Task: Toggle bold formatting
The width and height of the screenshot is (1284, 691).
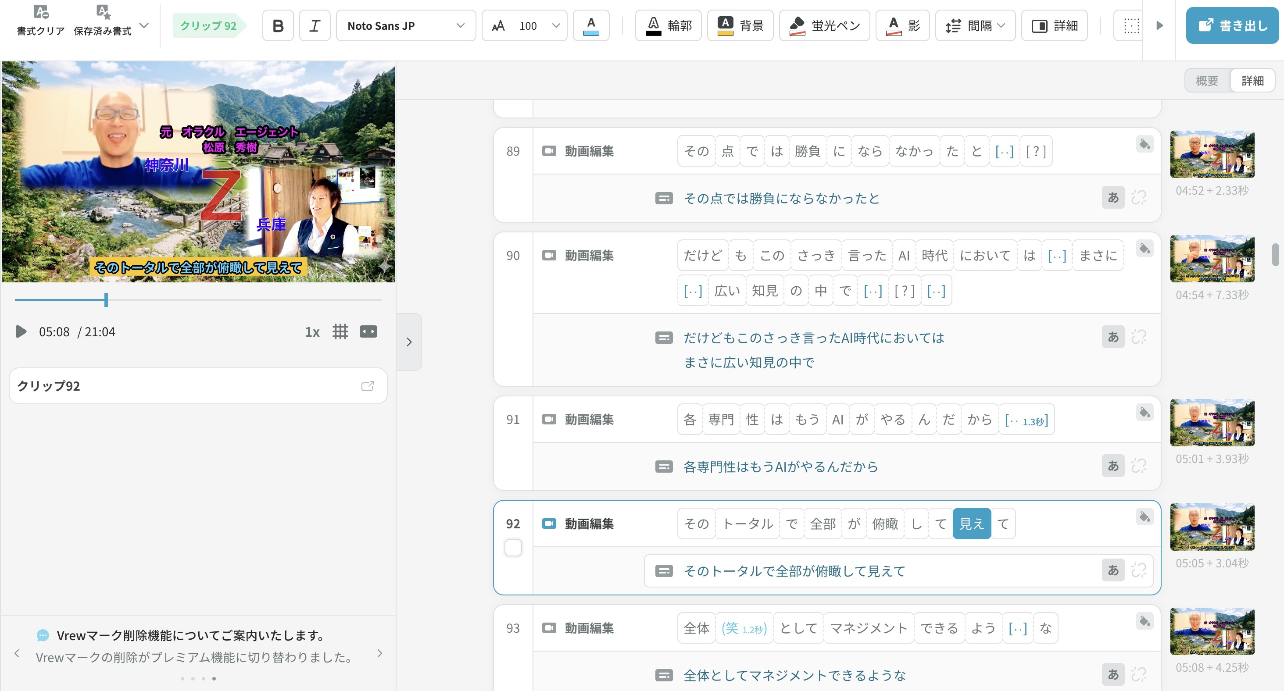Action: (278, 25)
